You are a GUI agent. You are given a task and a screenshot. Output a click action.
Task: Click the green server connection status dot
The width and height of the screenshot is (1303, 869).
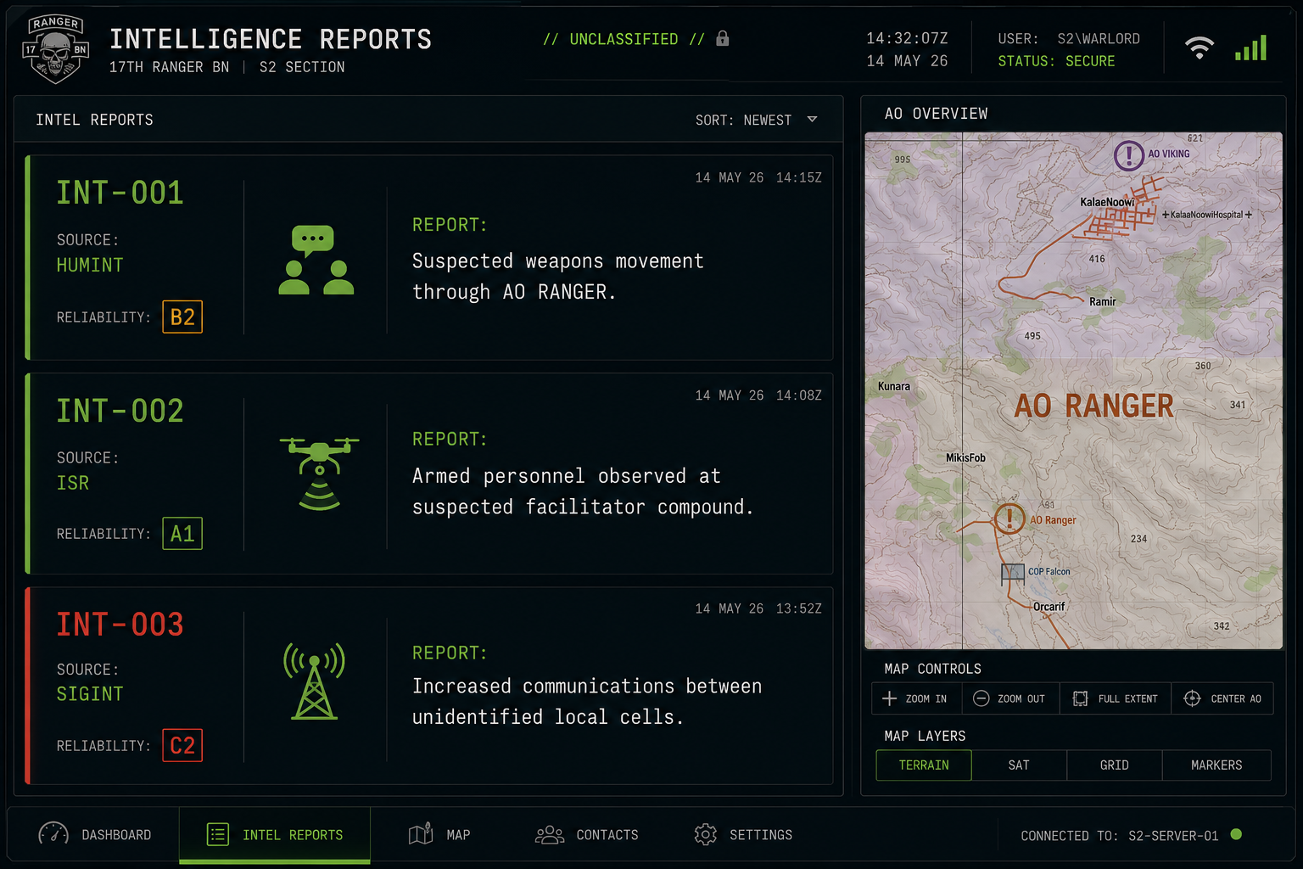[x=1236, y=834]
